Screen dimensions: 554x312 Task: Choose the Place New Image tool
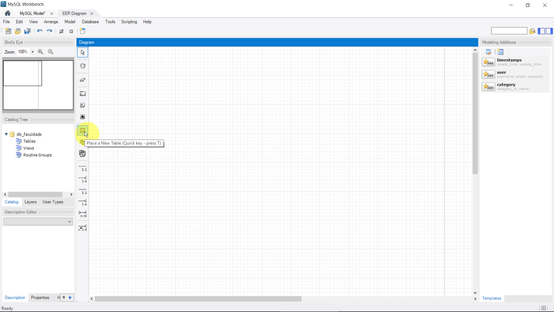pyautogui.click(x=82, y=117)
